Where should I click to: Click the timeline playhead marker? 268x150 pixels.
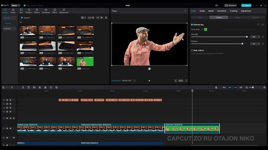pos(192,91)
